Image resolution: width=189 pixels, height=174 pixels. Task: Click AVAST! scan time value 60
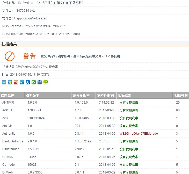[178, 110]
